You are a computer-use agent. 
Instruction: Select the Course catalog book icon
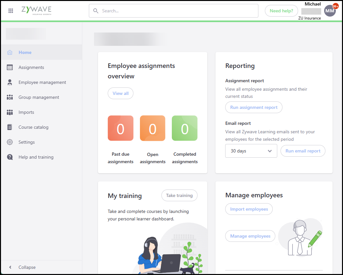[10, 127]
